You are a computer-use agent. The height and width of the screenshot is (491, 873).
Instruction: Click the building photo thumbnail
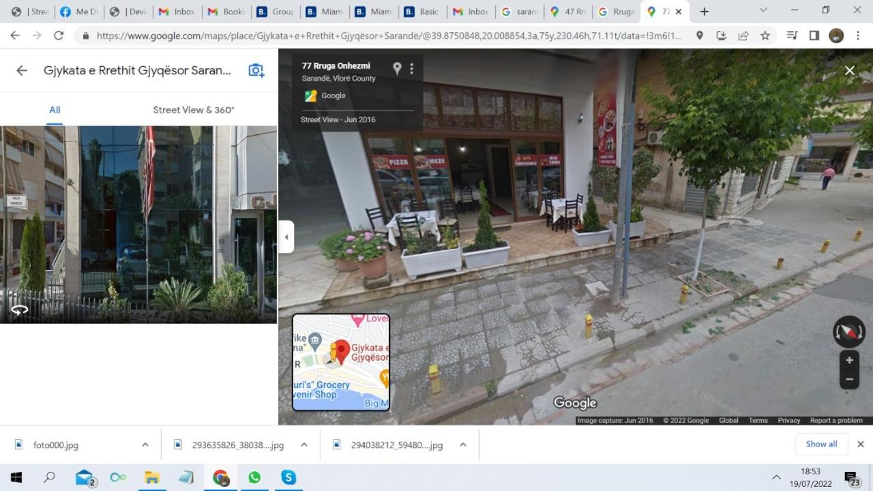[138, 224]
